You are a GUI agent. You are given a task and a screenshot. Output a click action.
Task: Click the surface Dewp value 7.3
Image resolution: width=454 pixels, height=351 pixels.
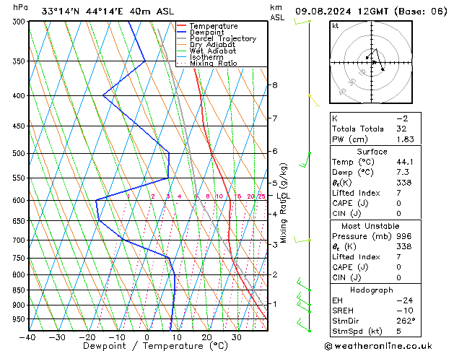pyautogui.click(x=403, y=172)
